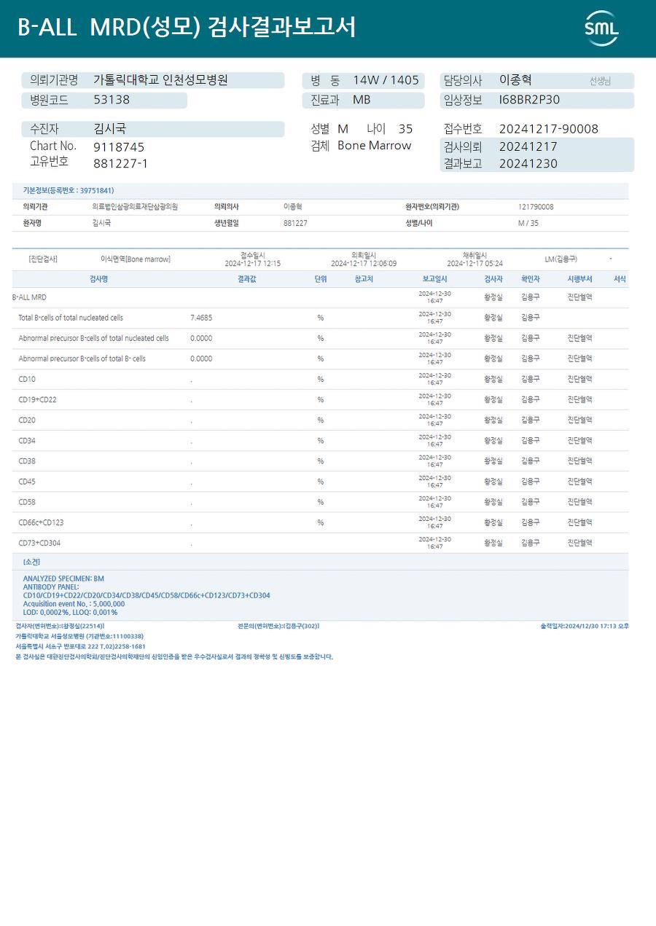This screenshot has height=926, width=656.
Task: Select the 병원코드 53138 field
Action: pyautogui.click(x=104, y=100)
